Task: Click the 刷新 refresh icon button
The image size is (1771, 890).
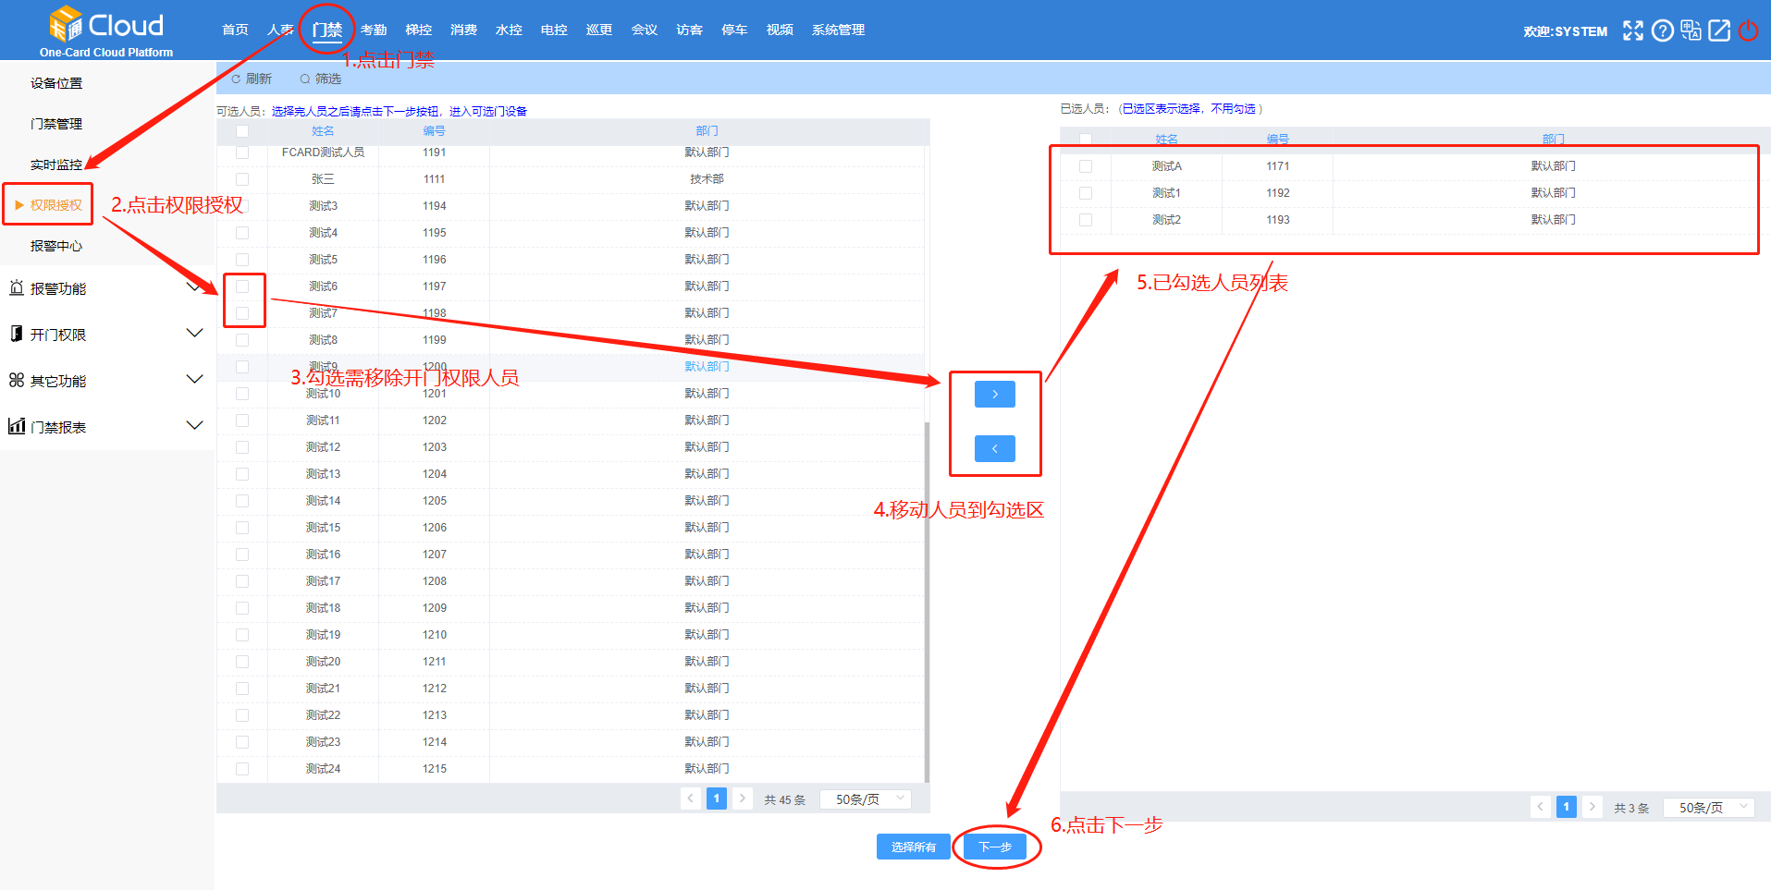Action: [x=252, y=79]
